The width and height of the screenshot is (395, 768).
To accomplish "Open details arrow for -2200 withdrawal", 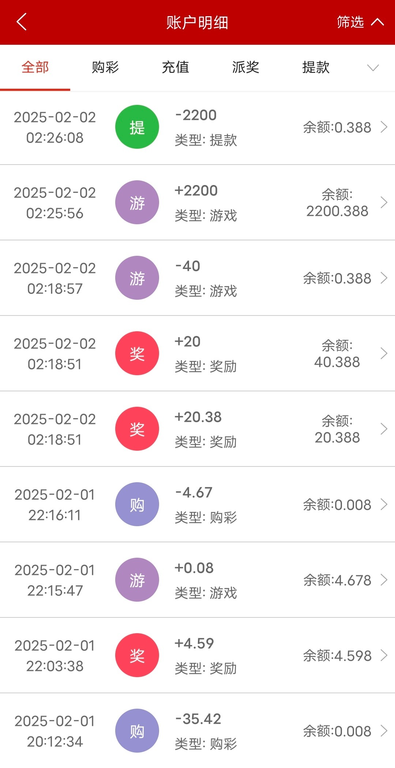I will point(384,127).
